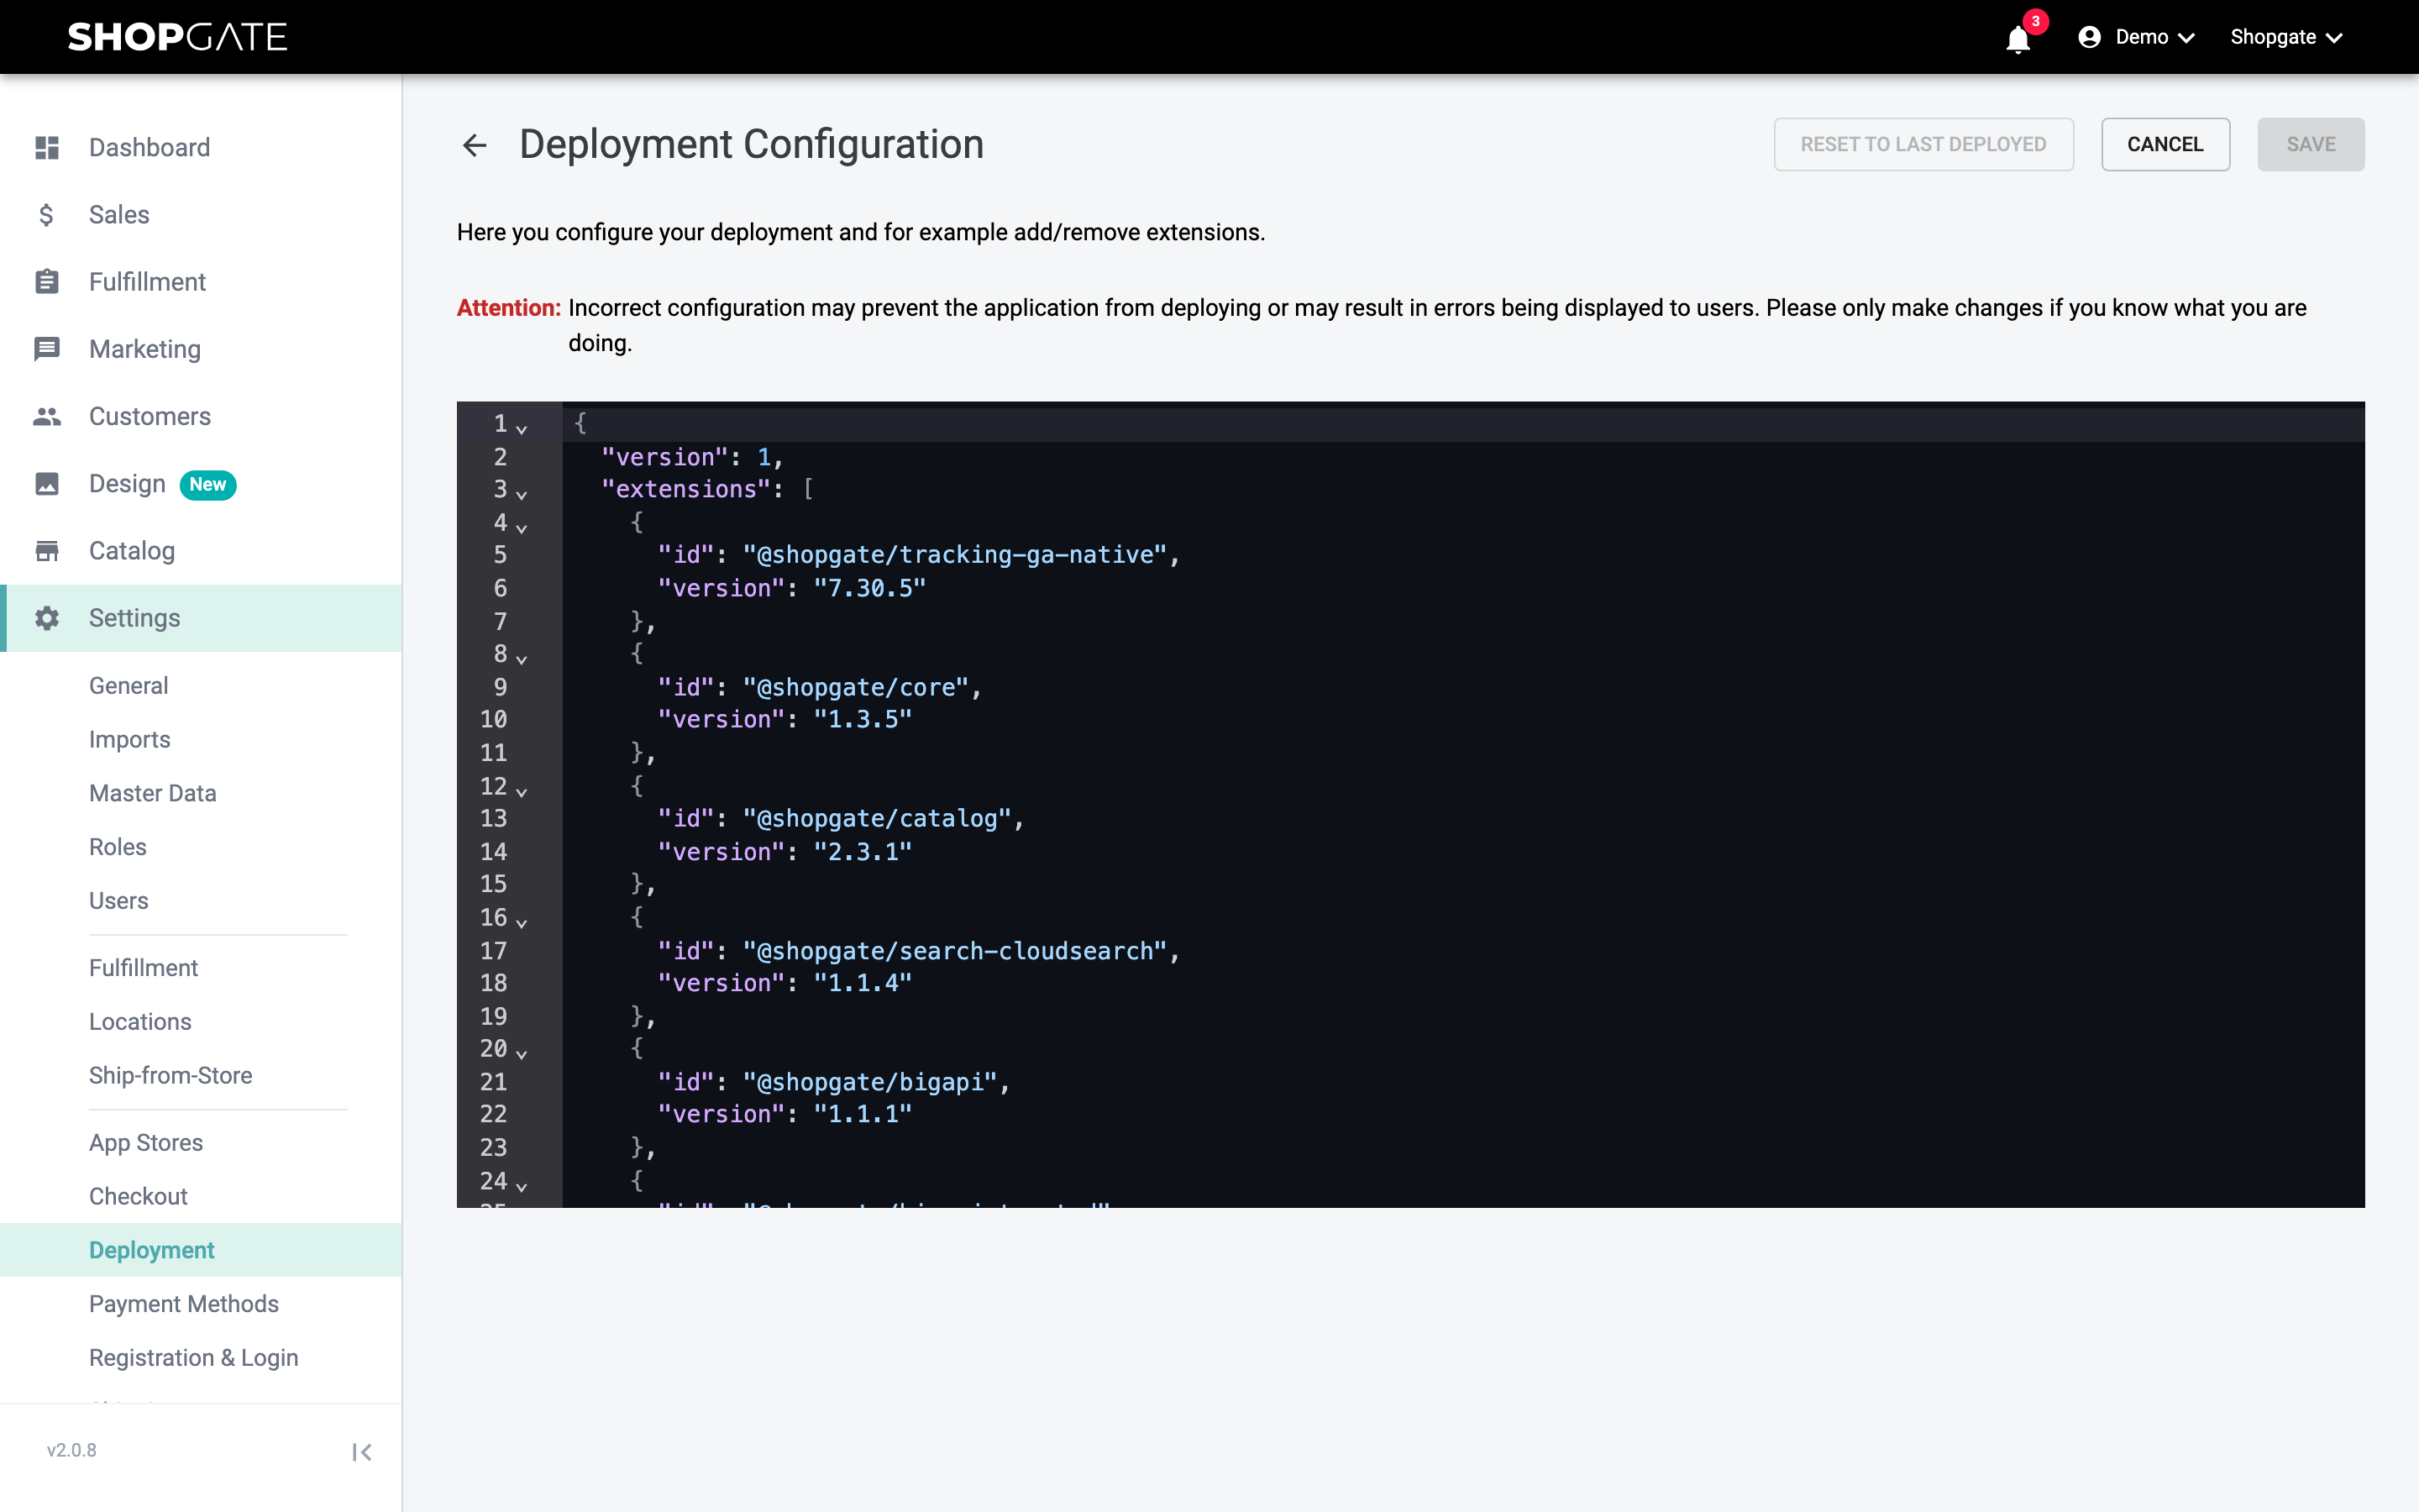Open the Demo user dropdown chevron
Viewport: 2419px width, 1512px height.
2186,38
